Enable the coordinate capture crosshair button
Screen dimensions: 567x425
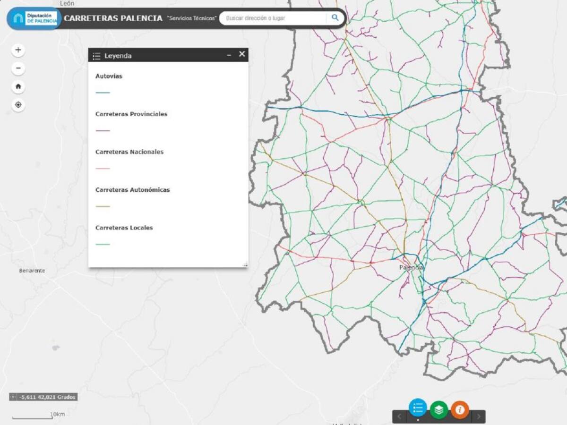coord(13,397)
